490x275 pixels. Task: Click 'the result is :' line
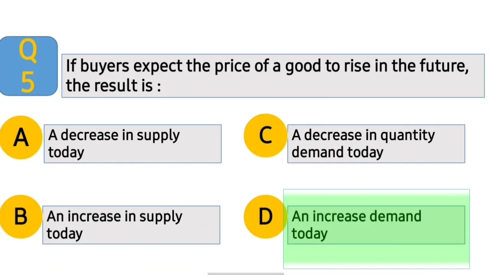pyautogui.click(x=113, y=85)
